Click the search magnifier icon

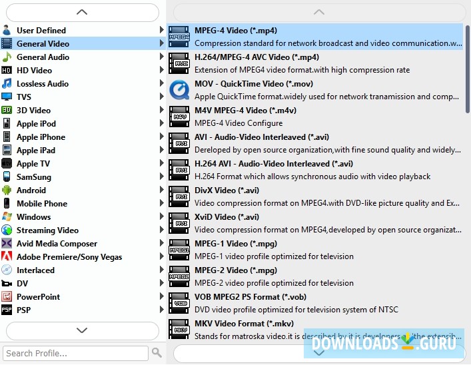coord(157,352)
